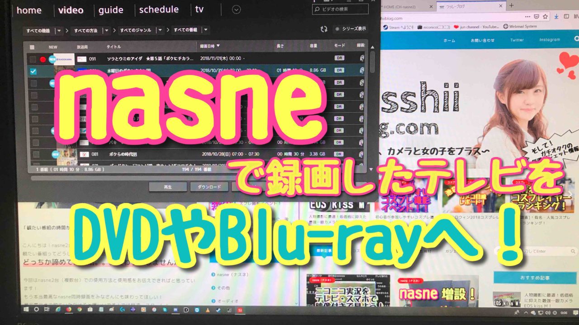Click DR mode badge in first row
The height and width of the screenshot is (325, 579).
point(339,58)
